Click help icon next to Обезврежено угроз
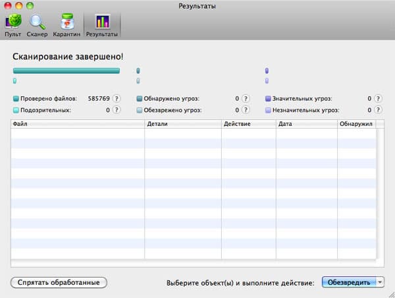This screenshot has width=395, height=298. click(246, 110)
